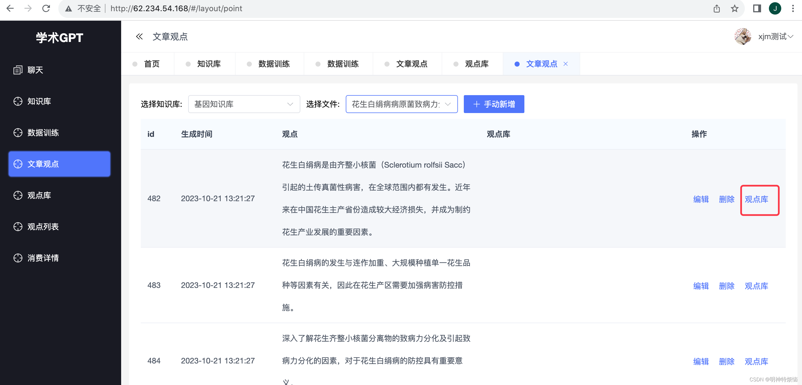
Task: Click 编辑 link for row 482
Action: pos(701,199)
